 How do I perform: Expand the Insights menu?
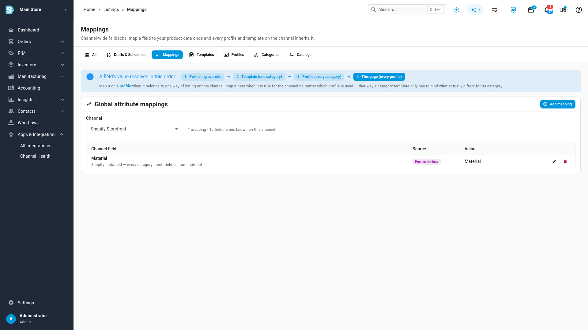tap(37, 100)
